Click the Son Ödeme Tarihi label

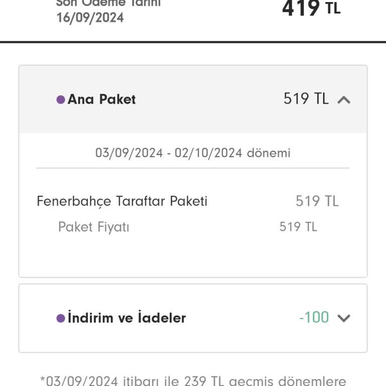tap(108, 3)
